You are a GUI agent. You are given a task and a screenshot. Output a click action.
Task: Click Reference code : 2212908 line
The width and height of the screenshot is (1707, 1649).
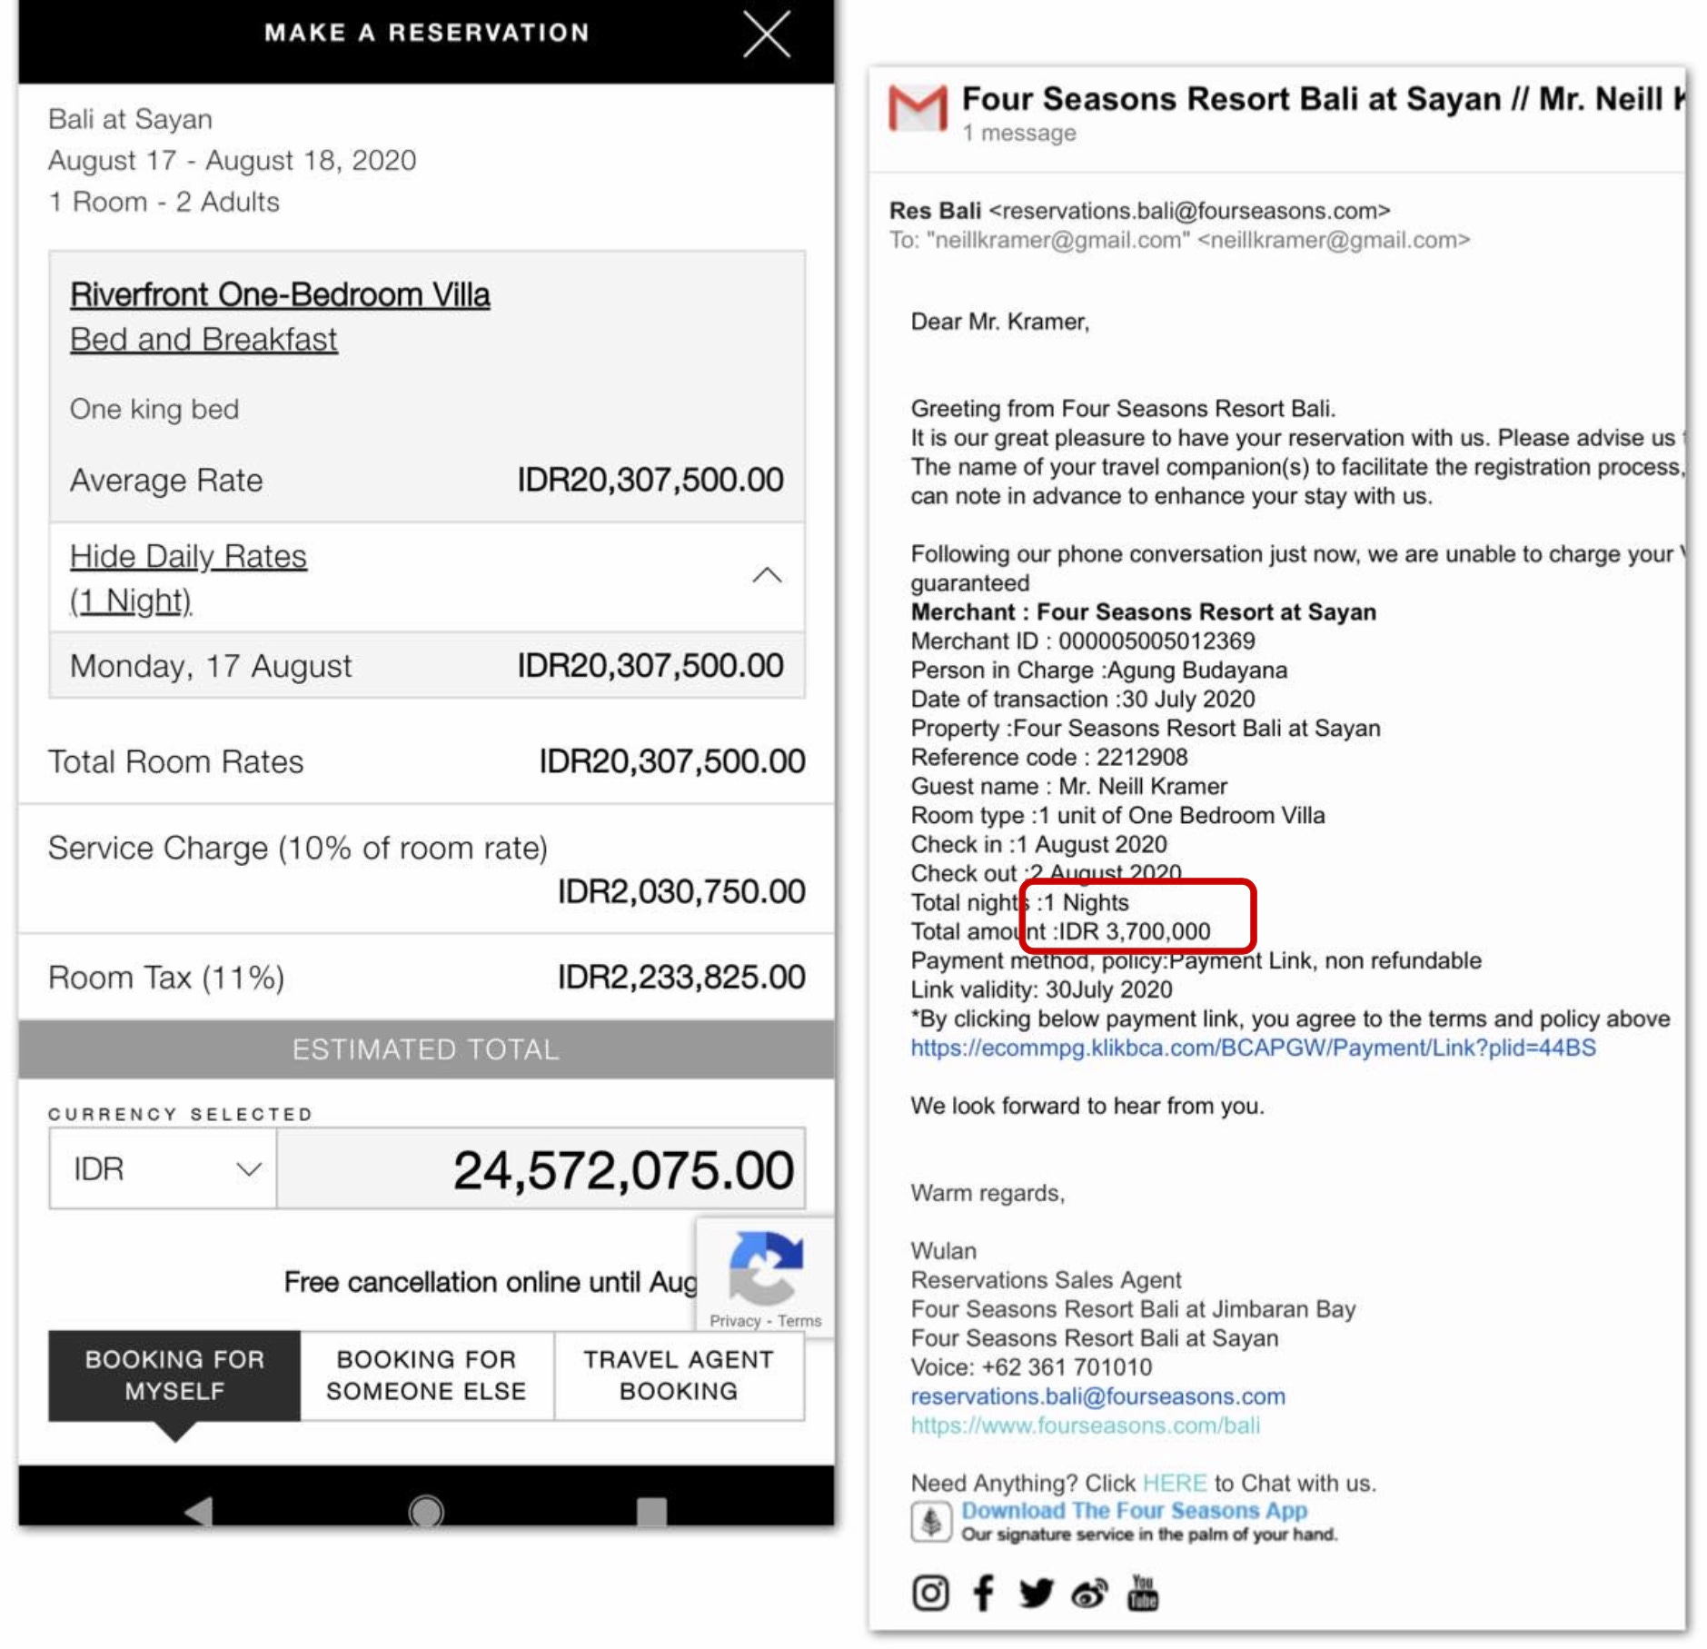1048,757
